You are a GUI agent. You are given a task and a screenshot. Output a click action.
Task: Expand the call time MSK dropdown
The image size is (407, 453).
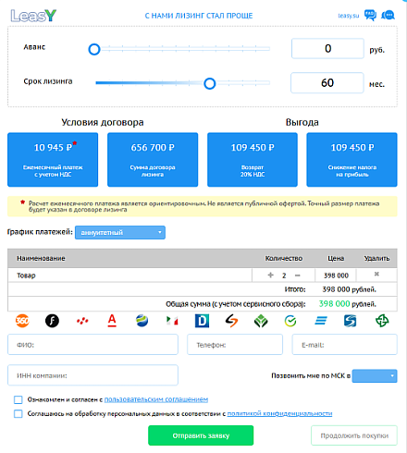click(375, 375)
